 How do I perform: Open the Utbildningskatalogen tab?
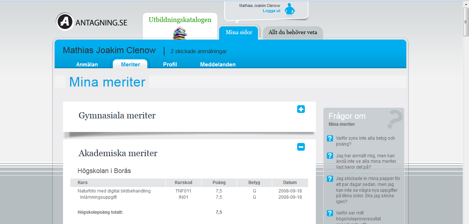coord(180,20)
